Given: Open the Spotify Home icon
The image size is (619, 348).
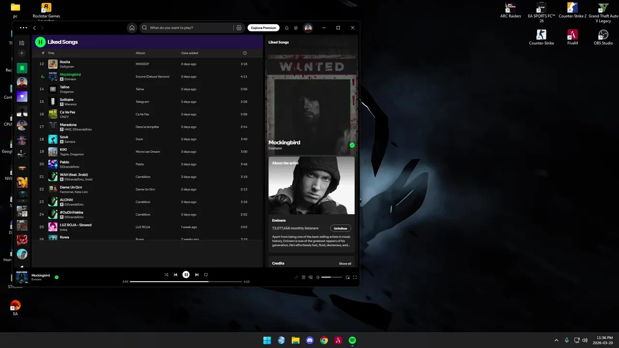Looking at the screenshot, I should click(132, 28).
